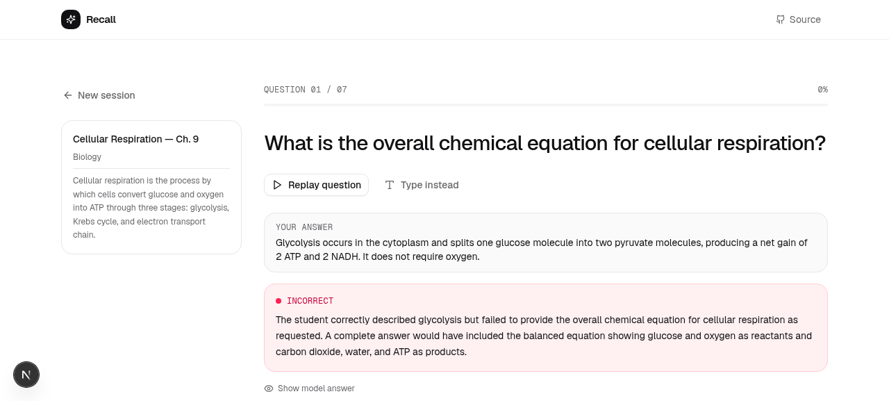Show model answer
889x401 pixels.
[309, 388]
